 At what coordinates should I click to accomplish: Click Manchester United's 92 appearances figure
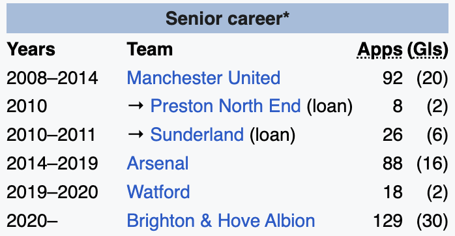(392, 78)
